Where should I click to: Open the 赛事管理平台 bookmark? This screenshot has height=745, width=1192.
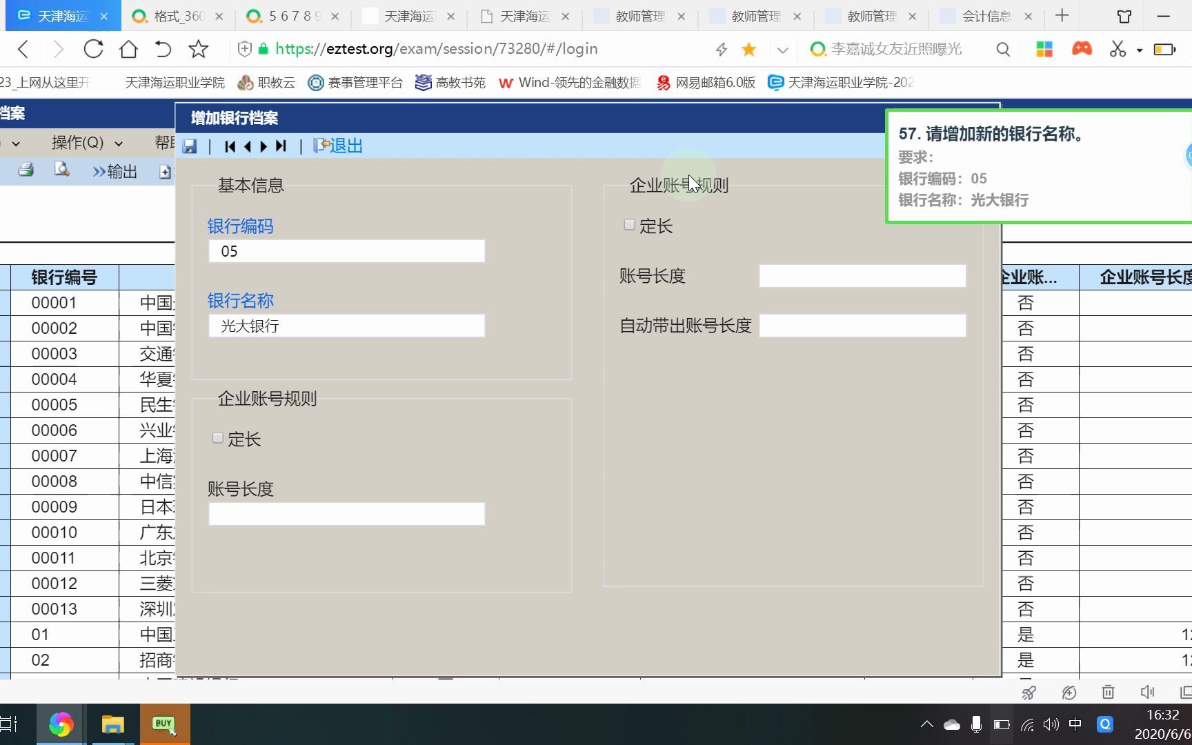coord(355,83)
